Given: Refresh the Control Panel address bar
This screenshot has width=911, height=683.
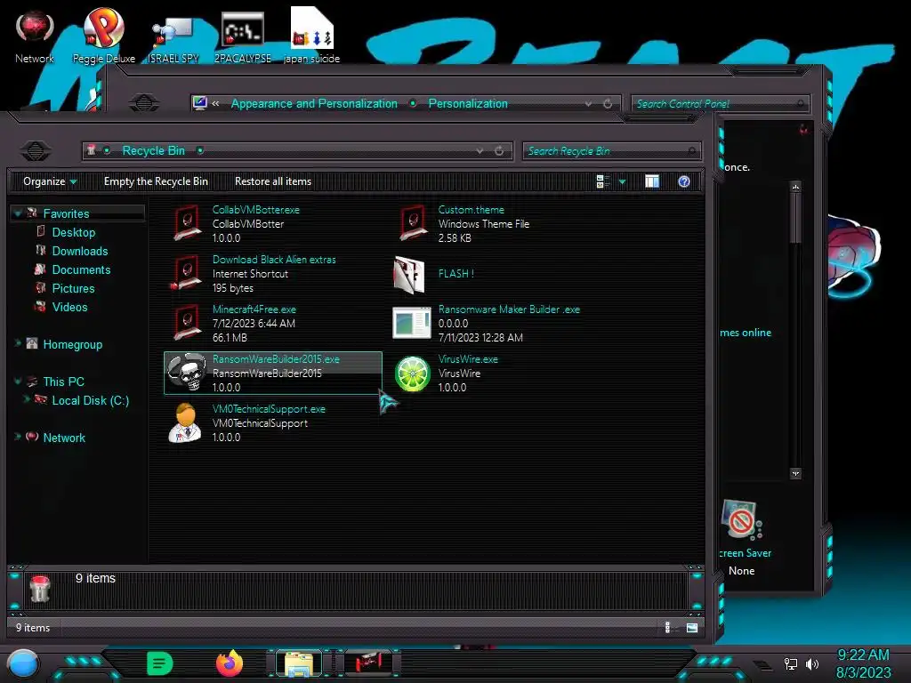Looking at the screenshot, I should click(x=608, y=104).
